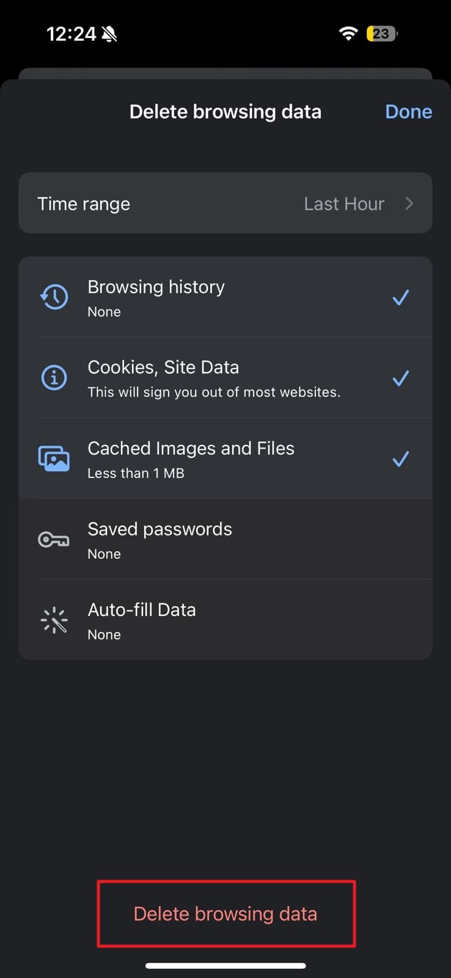The width and height of the screenshot is (451, 978).
Task: Uncheck Cached Images and Files
Action: 400,458
